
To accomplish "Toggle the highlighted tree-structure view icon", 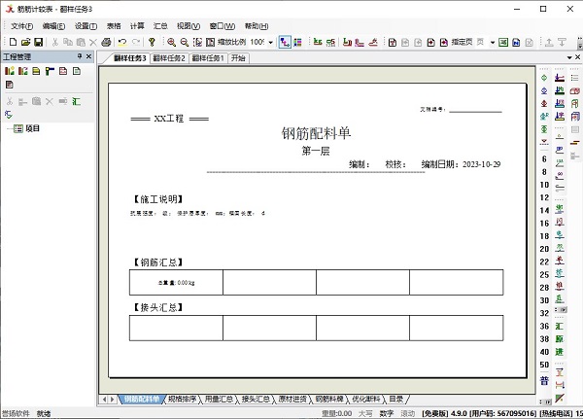I will 285,42.
